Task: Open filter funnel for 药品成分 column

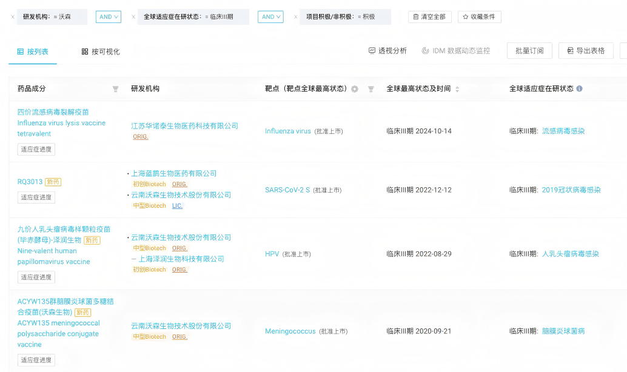Action: click(x=115, y=89)
